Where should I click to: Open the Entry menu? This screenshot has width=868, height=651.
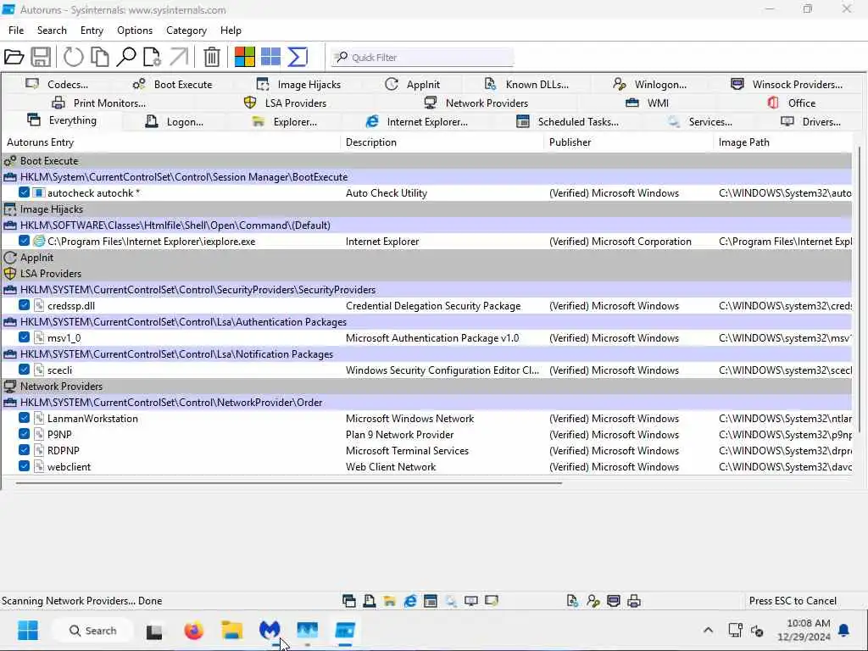pyautogui.click(x=92, y=31)
